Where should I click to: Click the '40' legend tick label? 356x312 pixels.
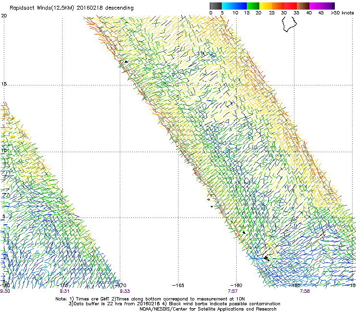(309, 13)
